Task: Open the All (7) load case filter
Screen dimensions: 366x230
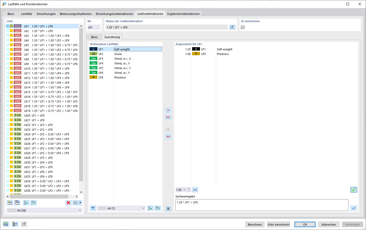Action: [121, 208]
